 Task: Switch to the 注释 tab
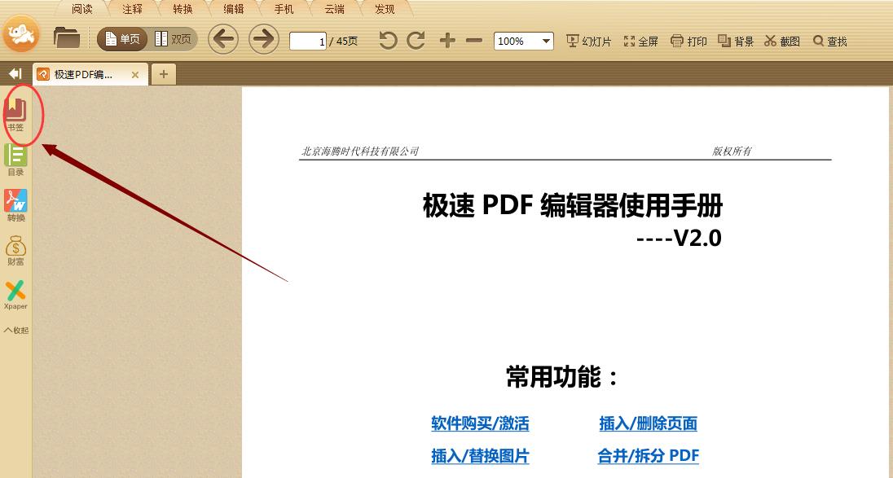(x=132, y=9)
